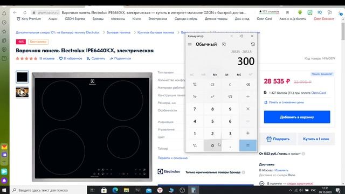Image resolution: width=345 pixels, height=194 pixels.
Task: Open notifications bell in browser sidebar
Action: [x=4, y=13]
